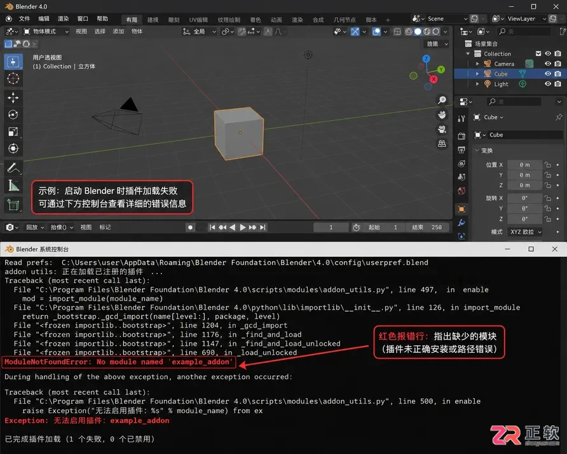The height and width of the screenshot is (454, 567).
Task: Click the X axis on navigation gizmo
Action: tap(434, 79)
